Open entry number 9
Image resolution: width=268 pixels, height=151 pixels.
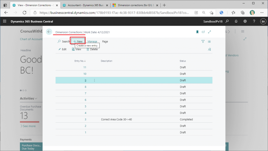86,80
